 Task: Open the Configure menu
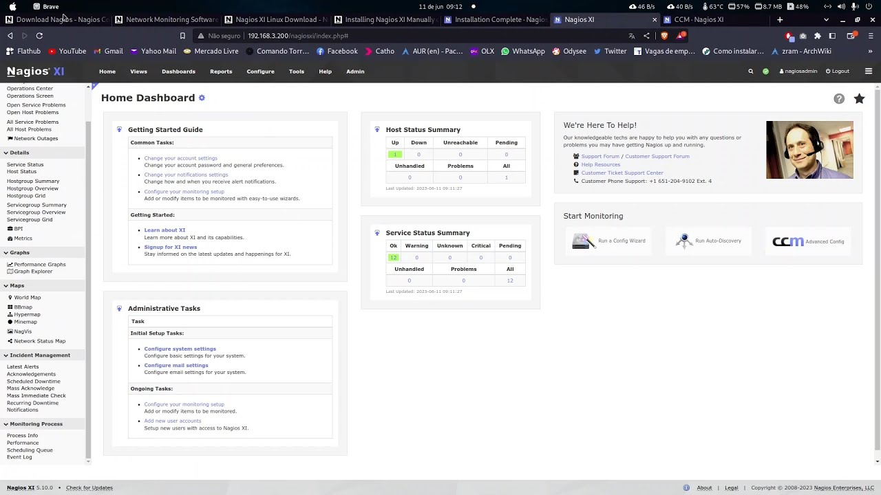click(x=260, y=71)
